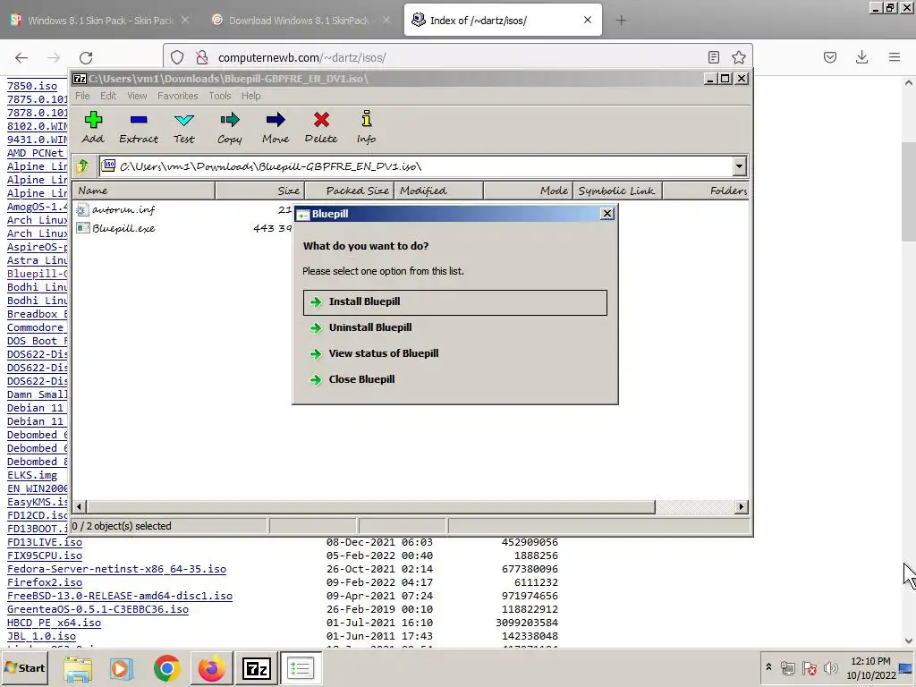Image resolution: width=916 pixels, height=687 pixels.
Task: Open the 7850.iso link in browser
Action: 32,87
